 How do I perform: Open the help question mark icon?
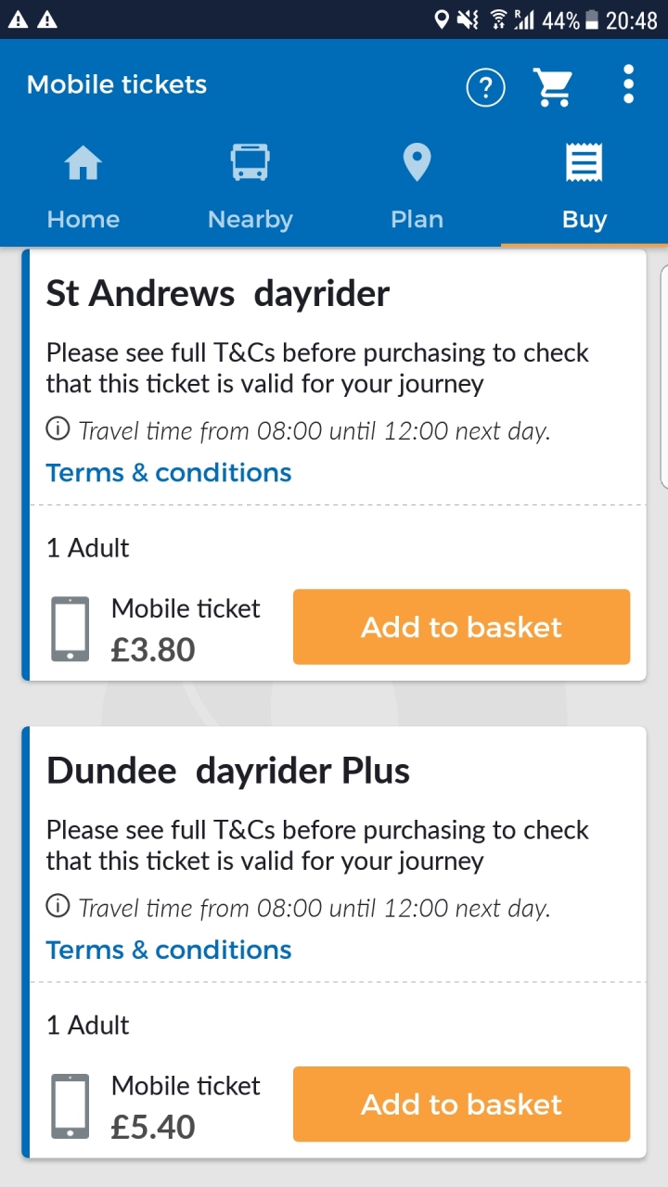[485, 88]
